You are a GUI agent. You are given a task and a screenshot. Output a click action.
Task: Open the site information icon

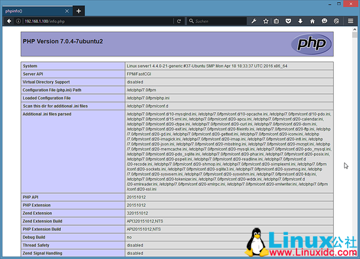[18, 22]
